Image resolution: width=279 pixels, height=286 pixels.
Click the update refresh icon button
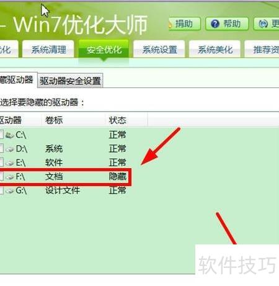[263, 24]
